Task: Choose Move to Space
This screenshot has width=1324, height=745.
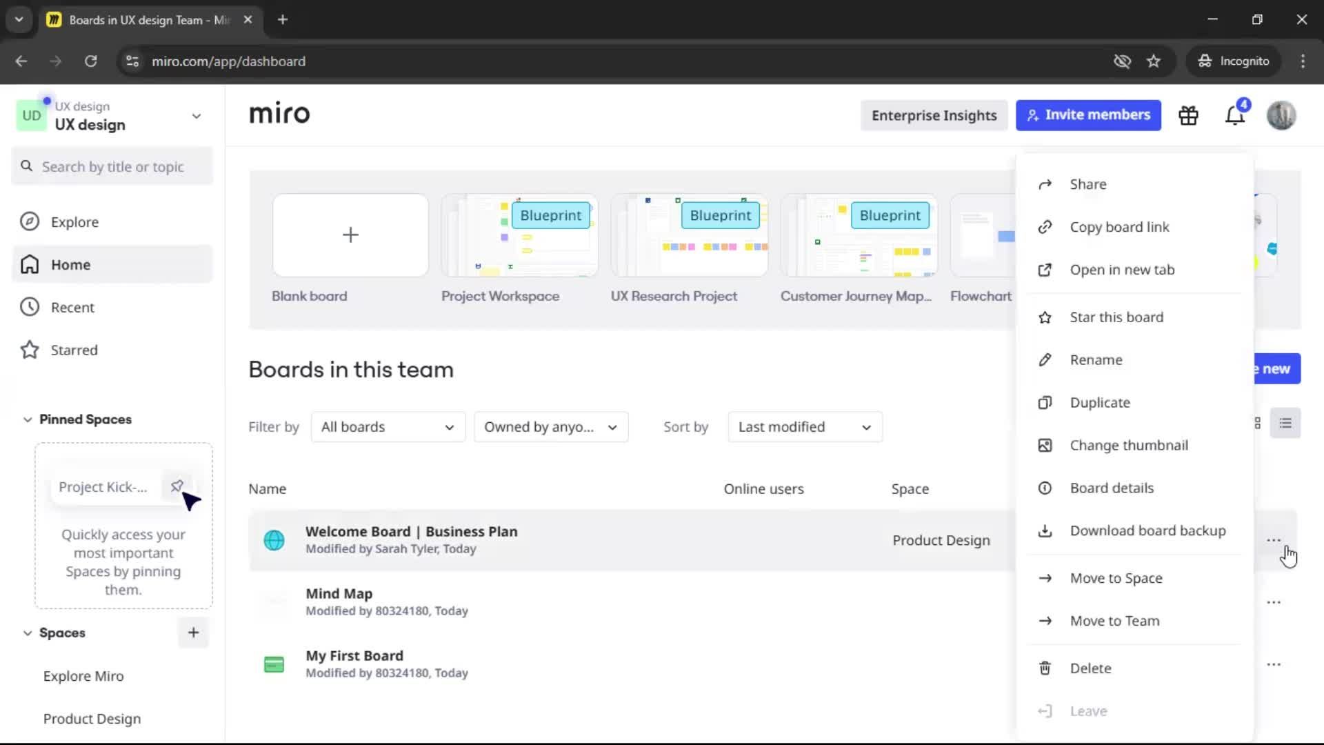Action: (1134, 578)
